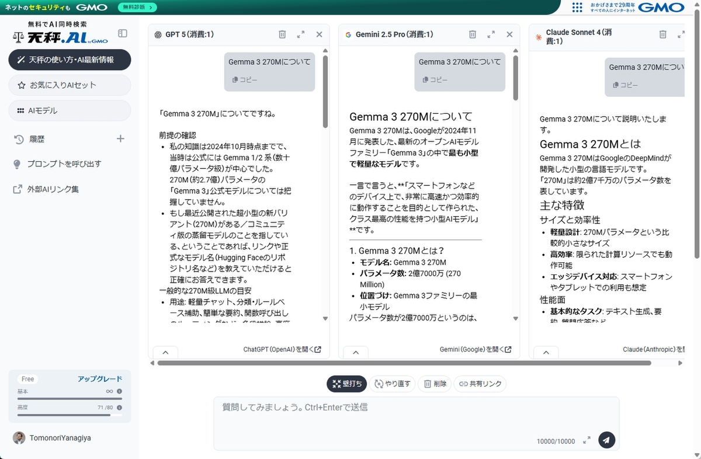Select プロンプトを呼び出す
701x459 pixels.
57,164
